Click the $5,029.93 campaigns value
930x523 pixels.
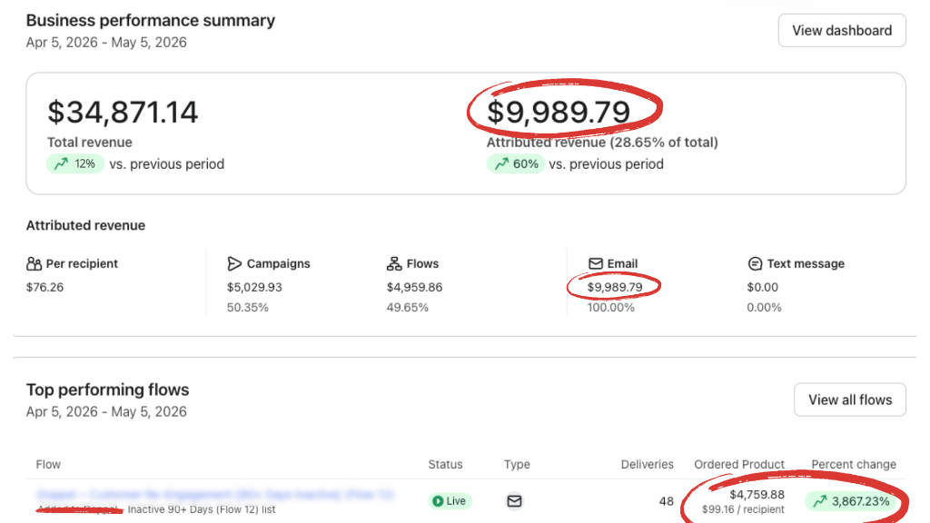(254, 287)
